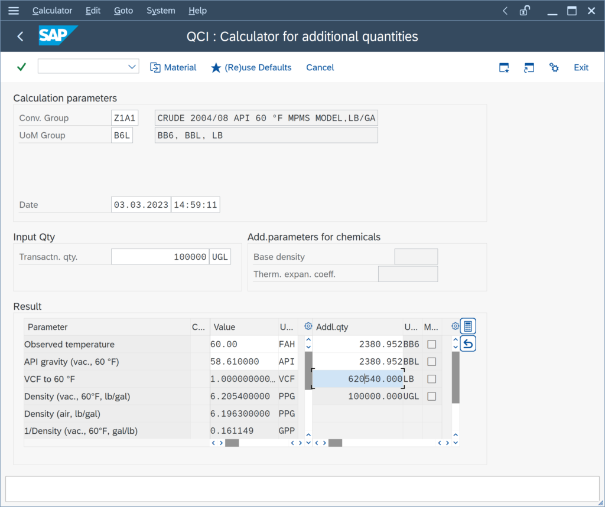This screenshot has width=605, height=507.
Task: Toggle checkbox for BBL row
Action: [432, 362]
